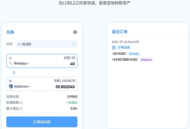Expand the Rinkeby source network selector

pos(22,64)
